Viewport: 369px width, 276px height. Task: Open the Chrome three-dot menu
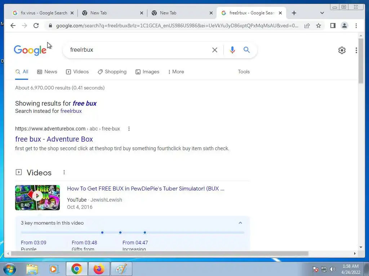pyautogui.click(x=356, y=26)
